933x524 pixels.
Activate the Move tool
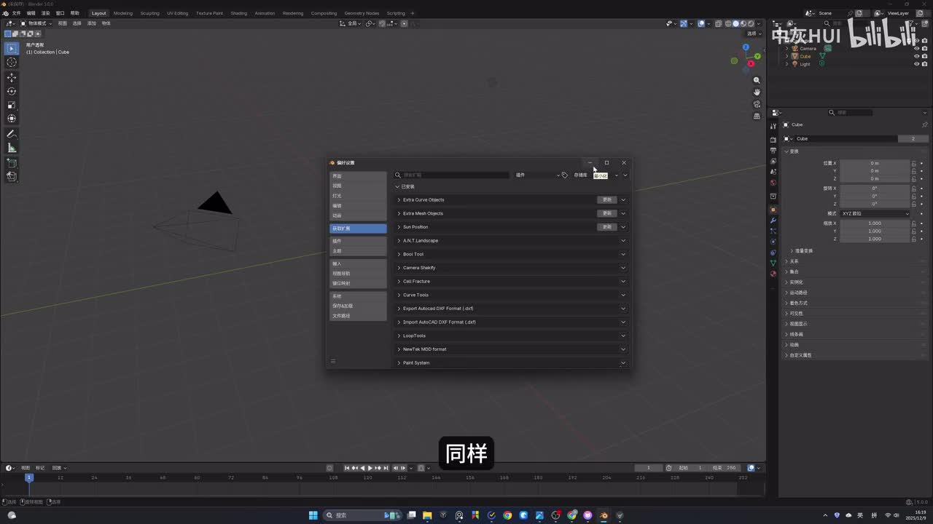click(x=12, y=77)
